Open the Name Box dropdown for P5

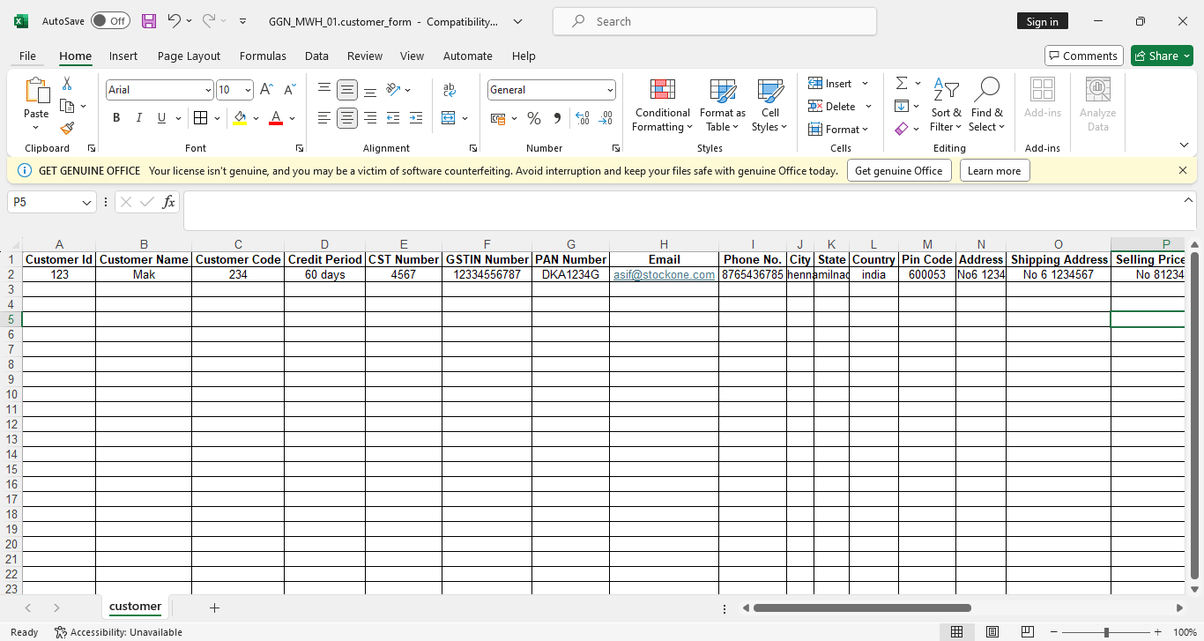click(86, 203)
